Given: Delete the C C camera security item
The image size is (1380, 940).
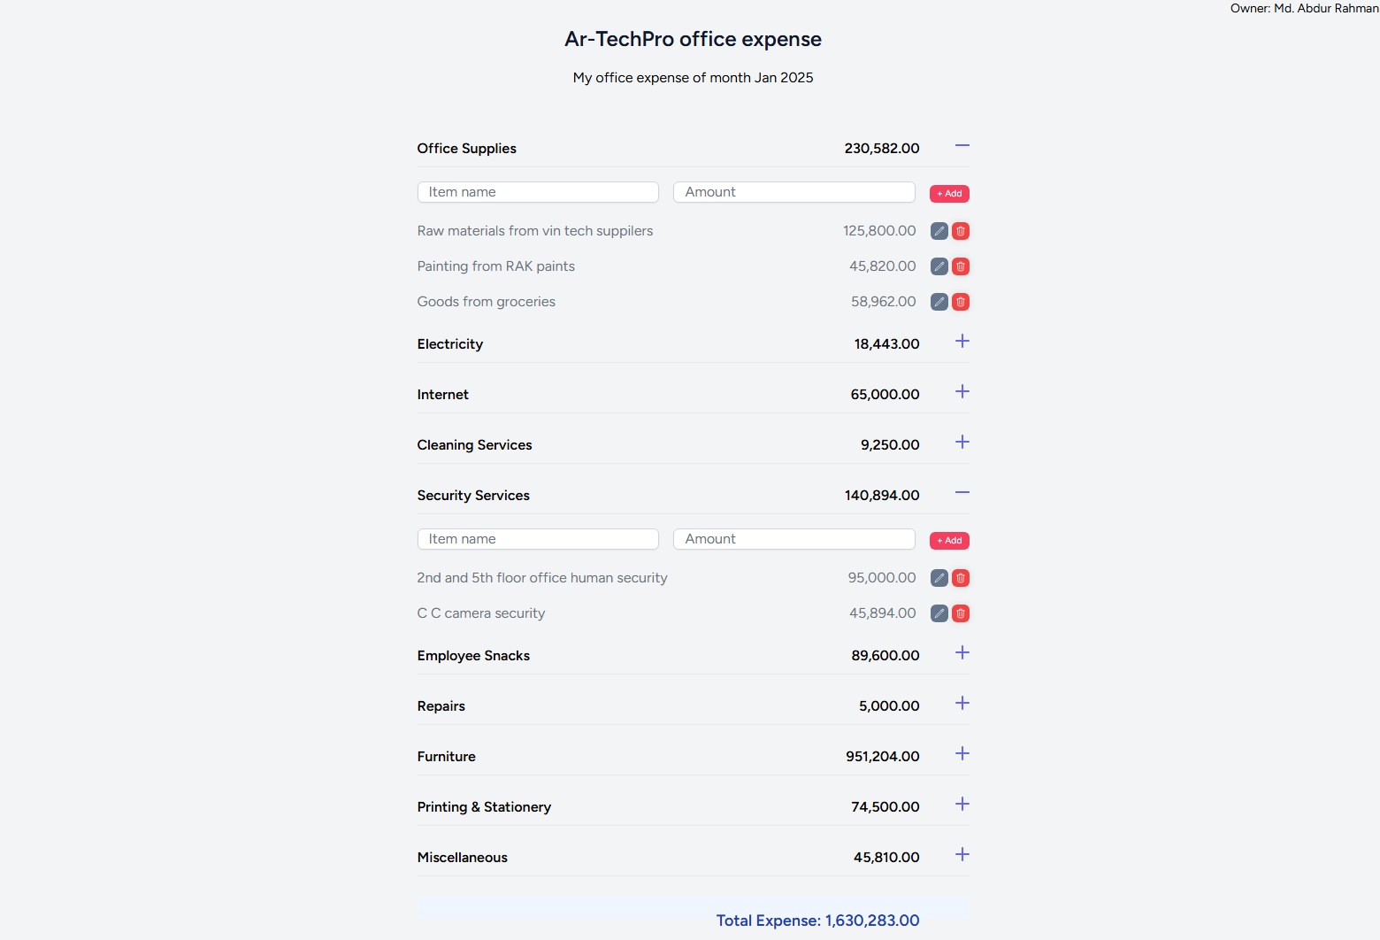Looking at the screenshot, I should pyautogui.click(x=961, y=613).
